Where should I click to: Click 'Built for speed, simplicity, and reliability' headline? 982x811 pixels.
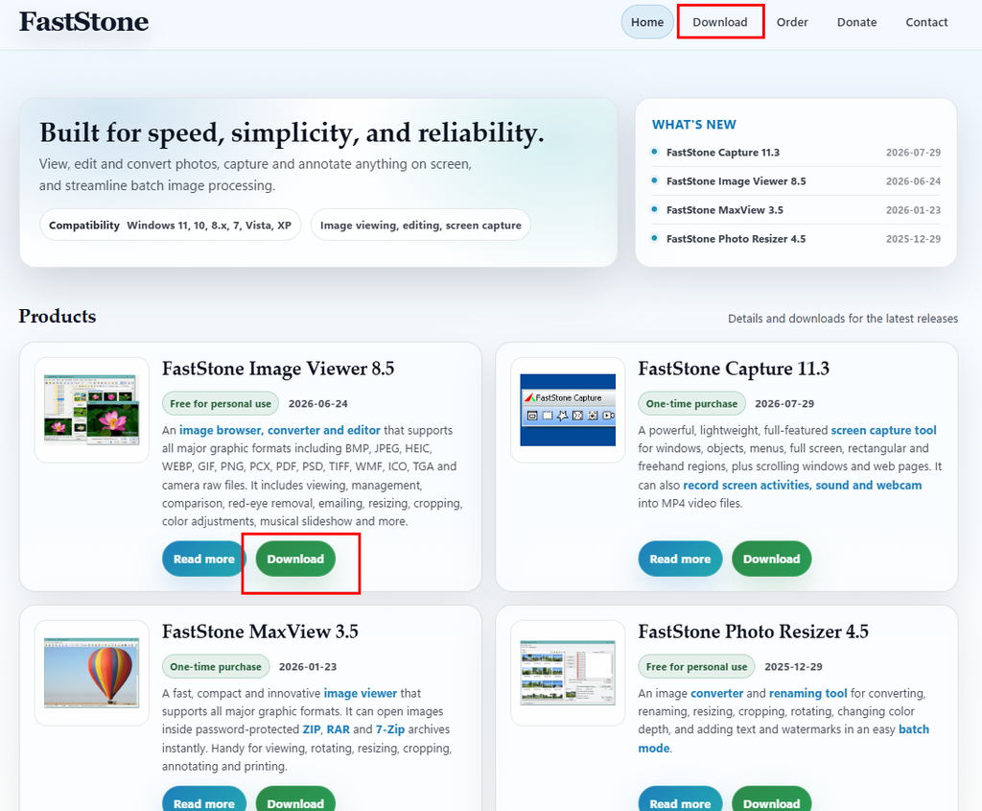(292, 133)
